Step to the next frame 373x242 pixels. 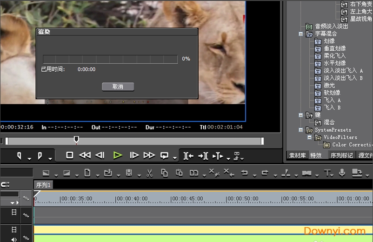click(134, 155)
